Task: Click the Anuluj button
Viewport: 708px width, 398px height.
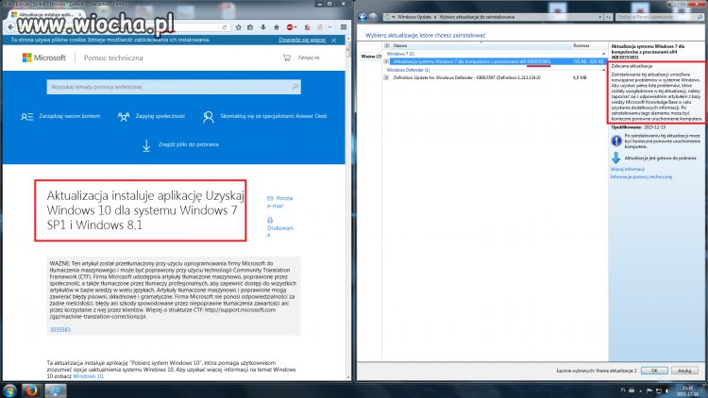Action: 684,371
